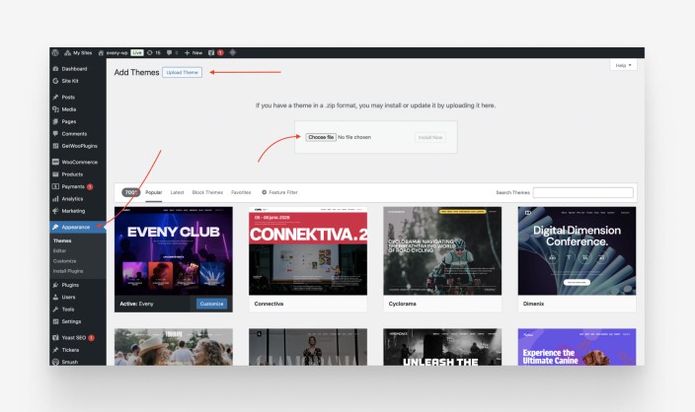Open the Themes submenu item

pos(62,240)
